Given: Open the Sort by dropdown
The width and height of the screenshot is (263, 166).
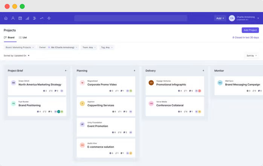Looking at the screenshot, I should click(x=252, y=56).
